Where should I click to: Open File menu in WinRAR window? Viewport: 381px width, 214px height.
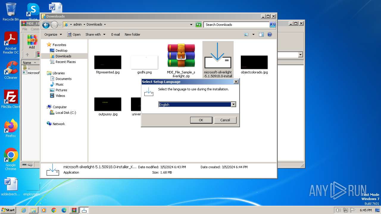pos(25,29)
